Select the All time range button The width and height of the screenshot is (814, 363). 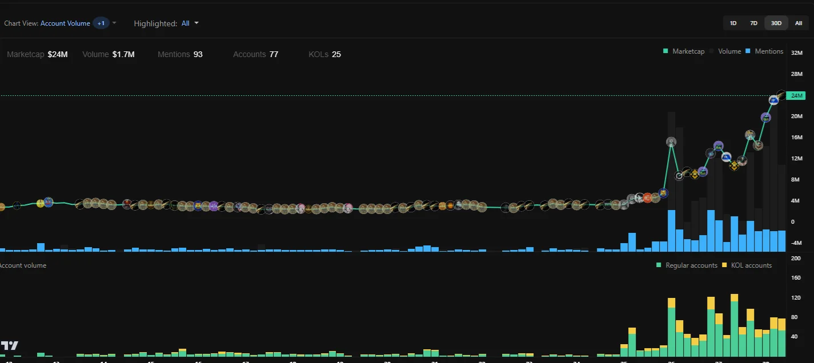point(799,23)
